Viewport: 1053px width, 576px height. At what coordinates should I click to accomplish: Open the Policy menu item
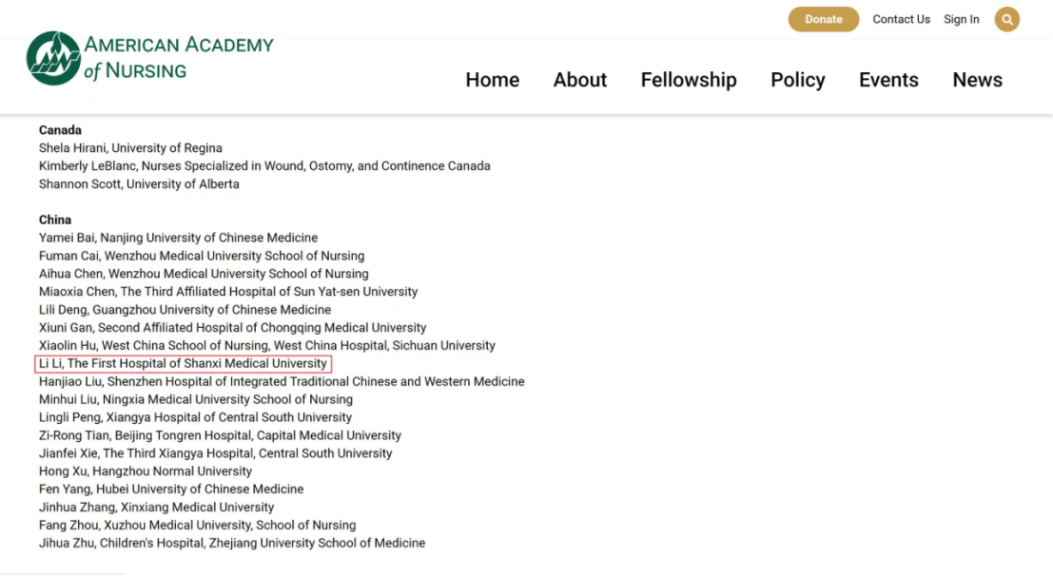tap(797, 80)
